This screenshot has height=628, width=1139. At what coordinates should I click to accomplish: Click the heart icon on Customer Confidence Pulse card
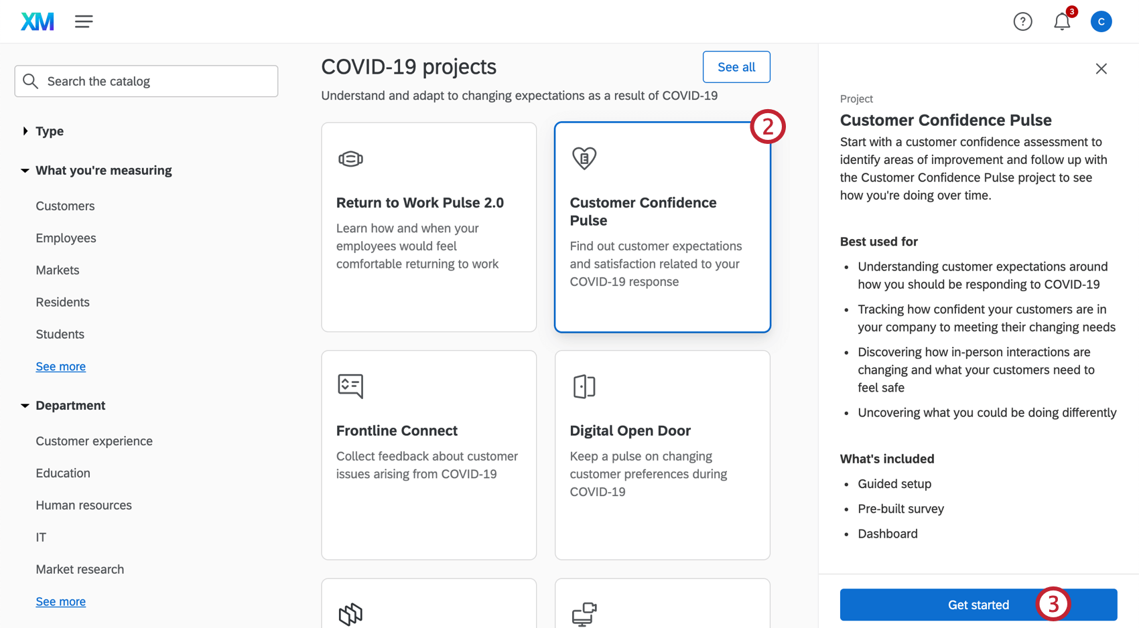pyautogui.click(x=584, y=158)
